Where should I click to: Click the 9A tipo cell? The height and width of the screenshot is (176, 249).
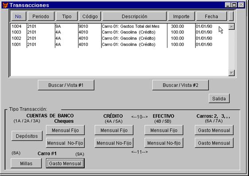(x=58, y=27)
